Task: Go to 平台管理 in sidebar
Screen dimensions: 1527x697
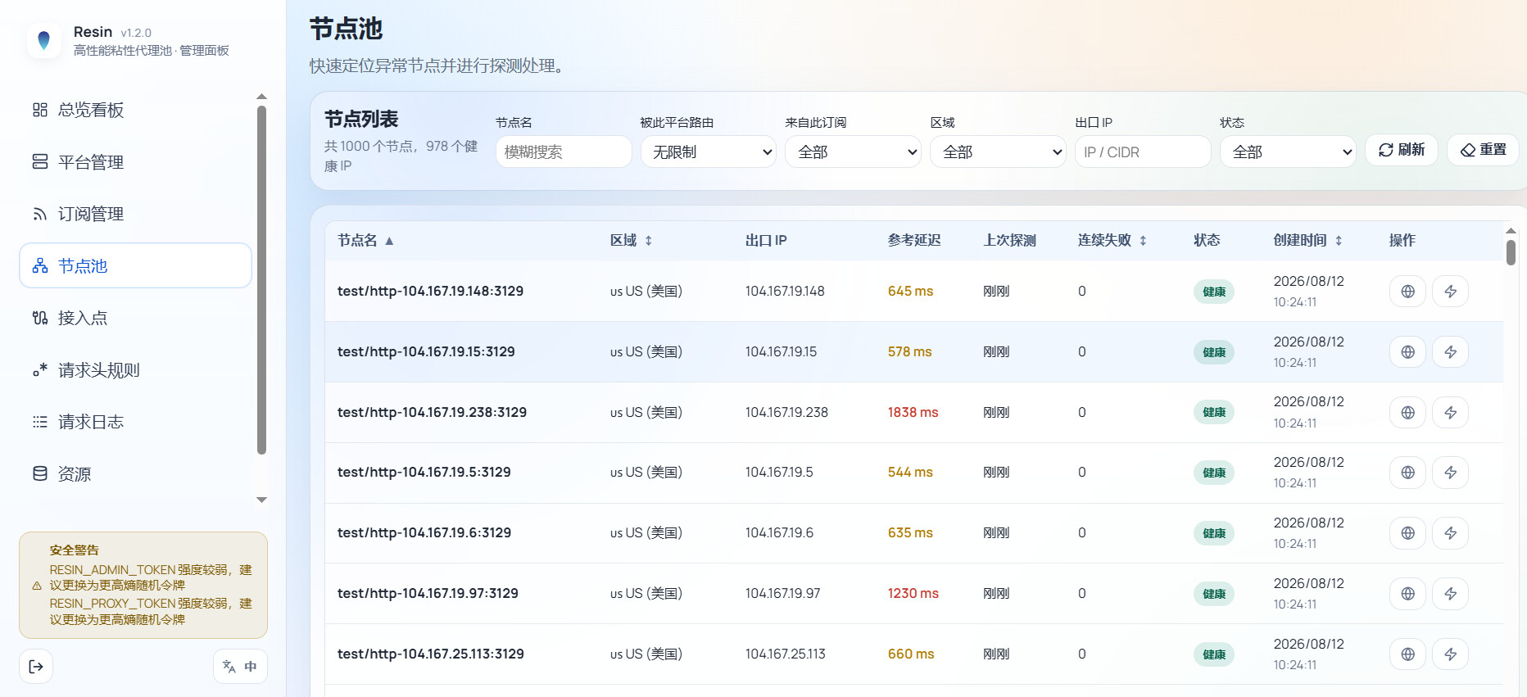Action: [135, 162]
